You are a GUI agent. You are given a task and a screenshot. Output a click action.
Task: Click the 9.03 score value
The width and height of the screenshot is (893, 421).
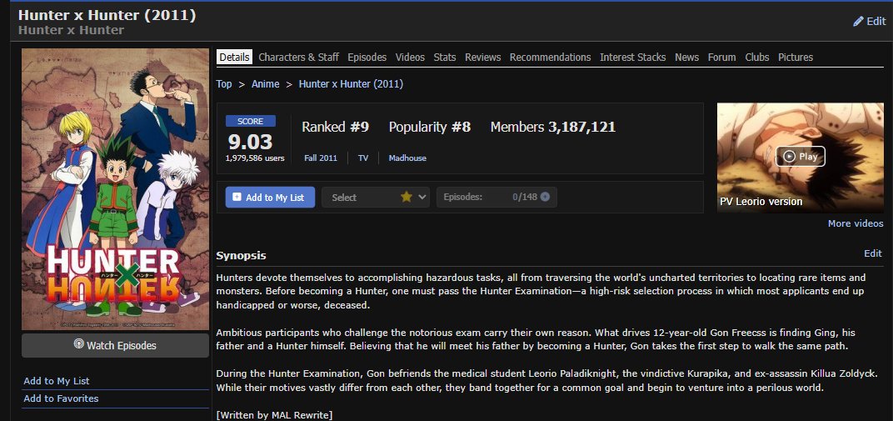250,141
